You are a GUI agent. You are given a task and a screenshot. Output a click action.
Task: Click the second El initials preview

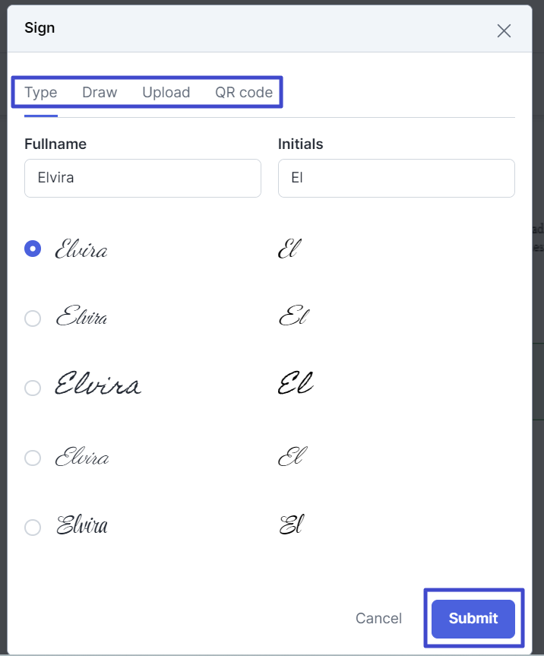[294, 315]
